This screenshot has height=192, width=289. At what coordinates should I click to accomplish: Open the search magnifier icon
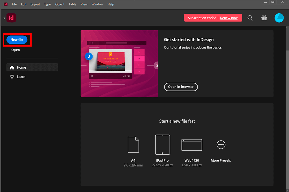[250, 18]
